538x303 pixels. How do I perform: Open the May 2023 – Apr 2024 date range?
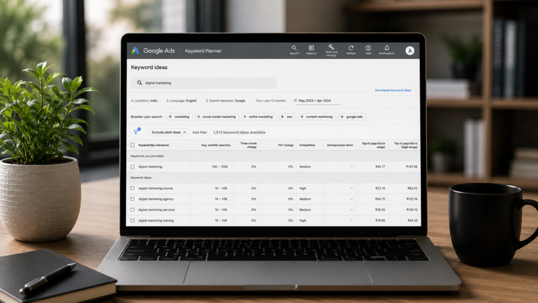(315, 100)
